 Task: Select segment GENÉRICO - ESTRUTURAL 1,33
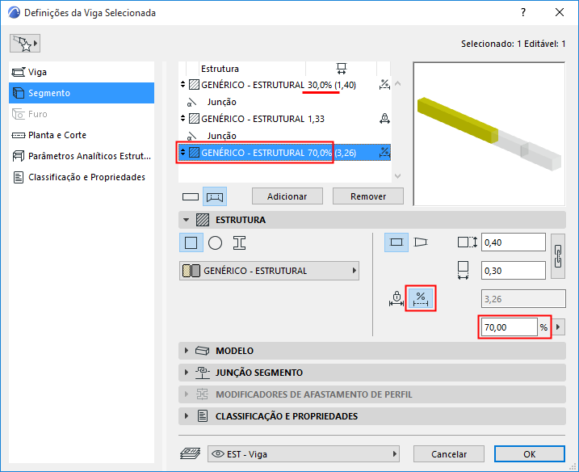click(x=285, y=119)
